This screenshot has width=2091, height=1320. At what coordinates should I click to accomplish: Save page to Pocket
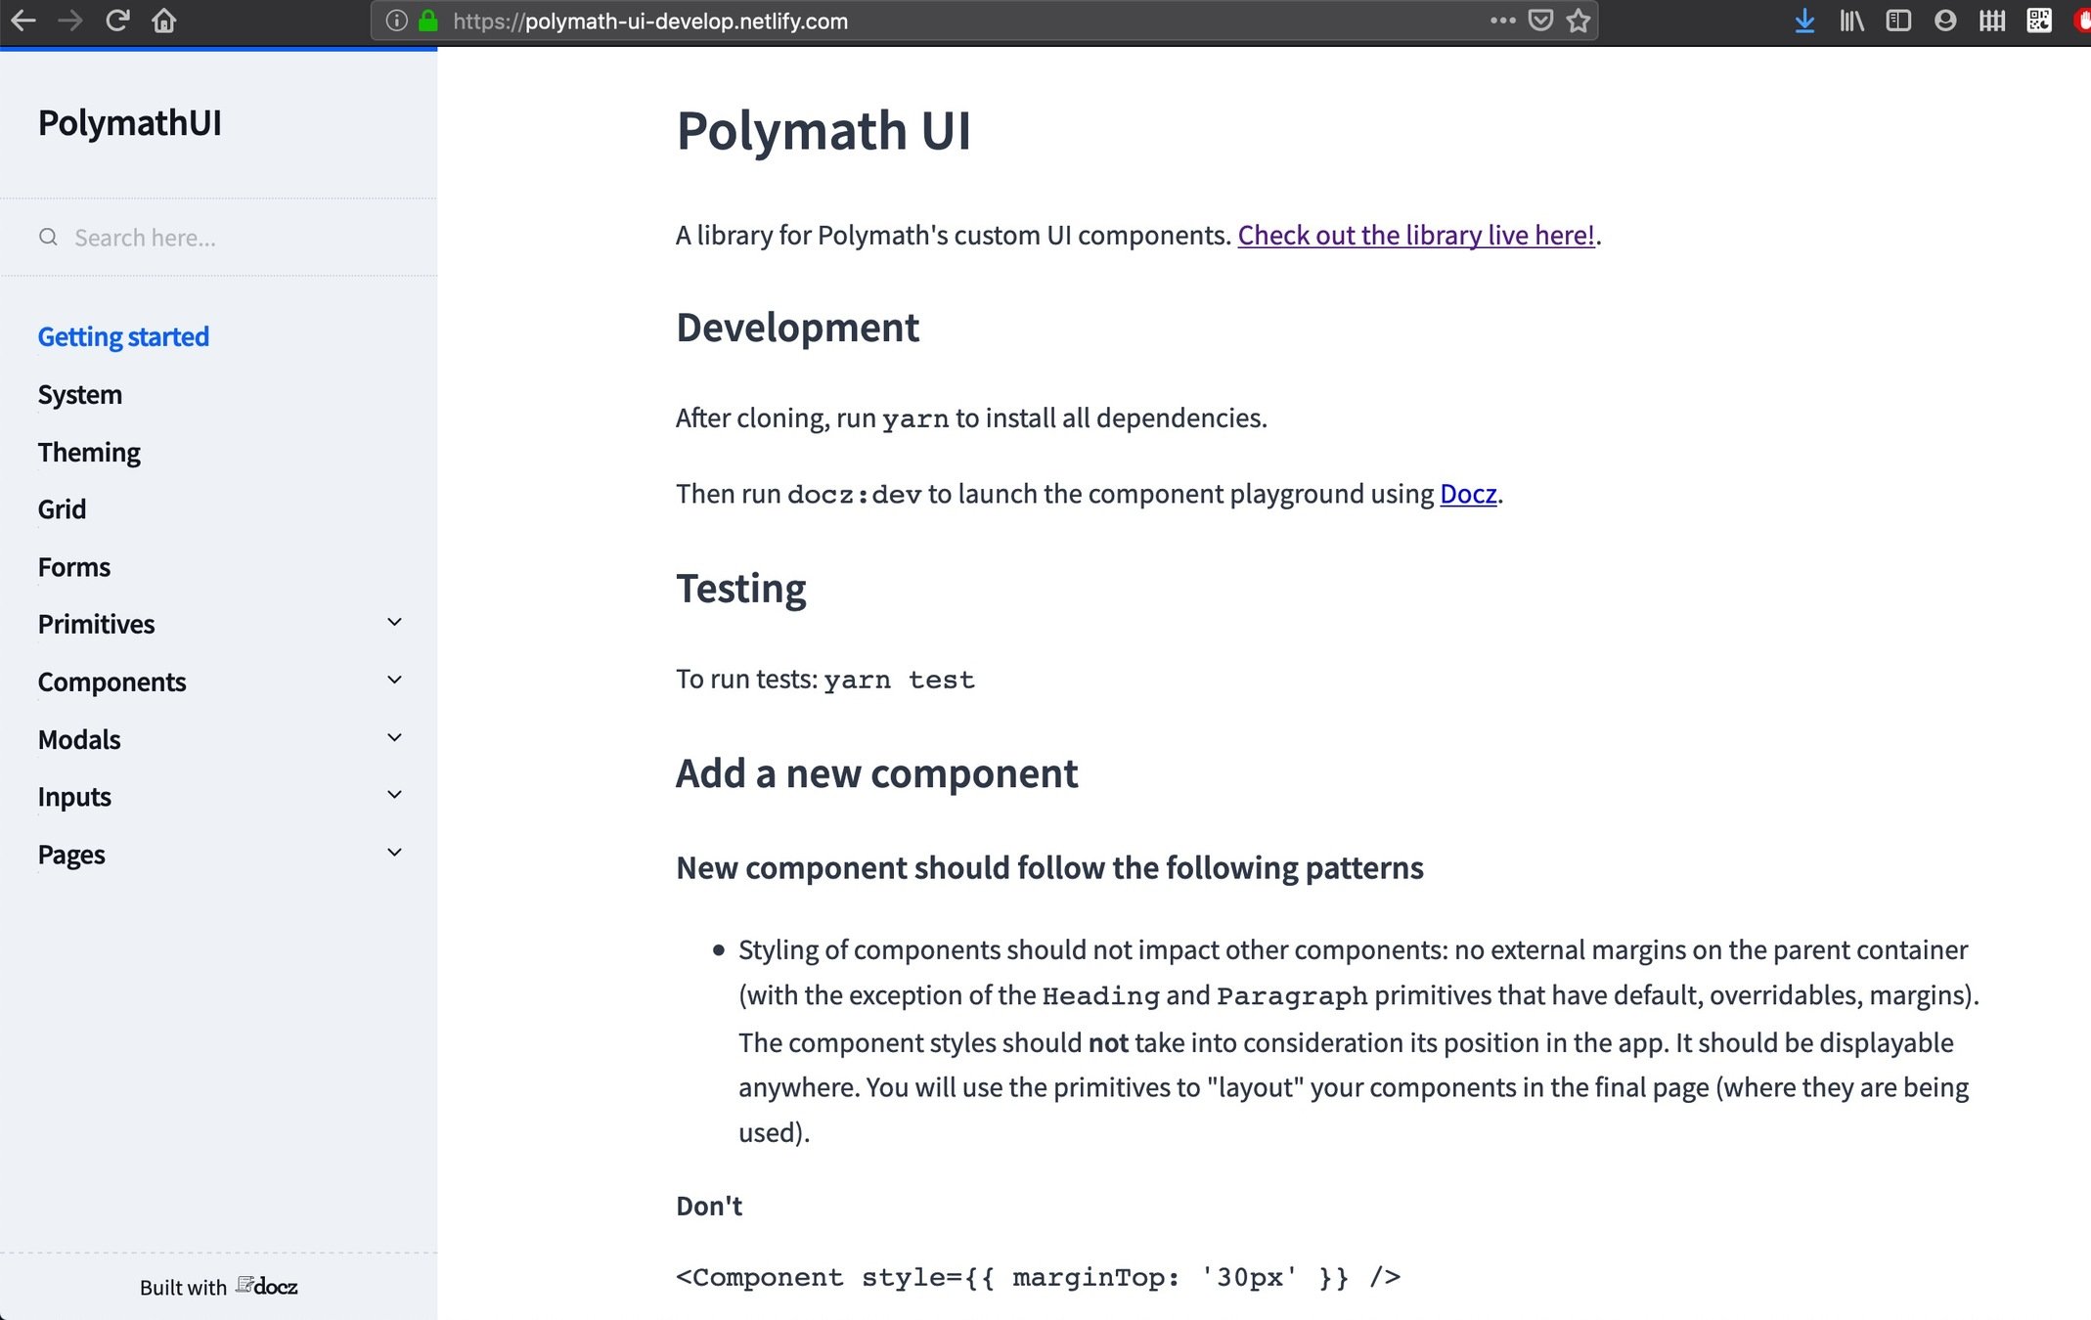1540,21
